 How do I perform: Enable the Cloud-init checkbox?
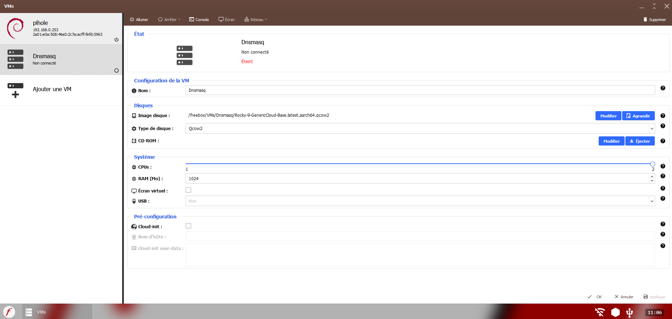188,226
